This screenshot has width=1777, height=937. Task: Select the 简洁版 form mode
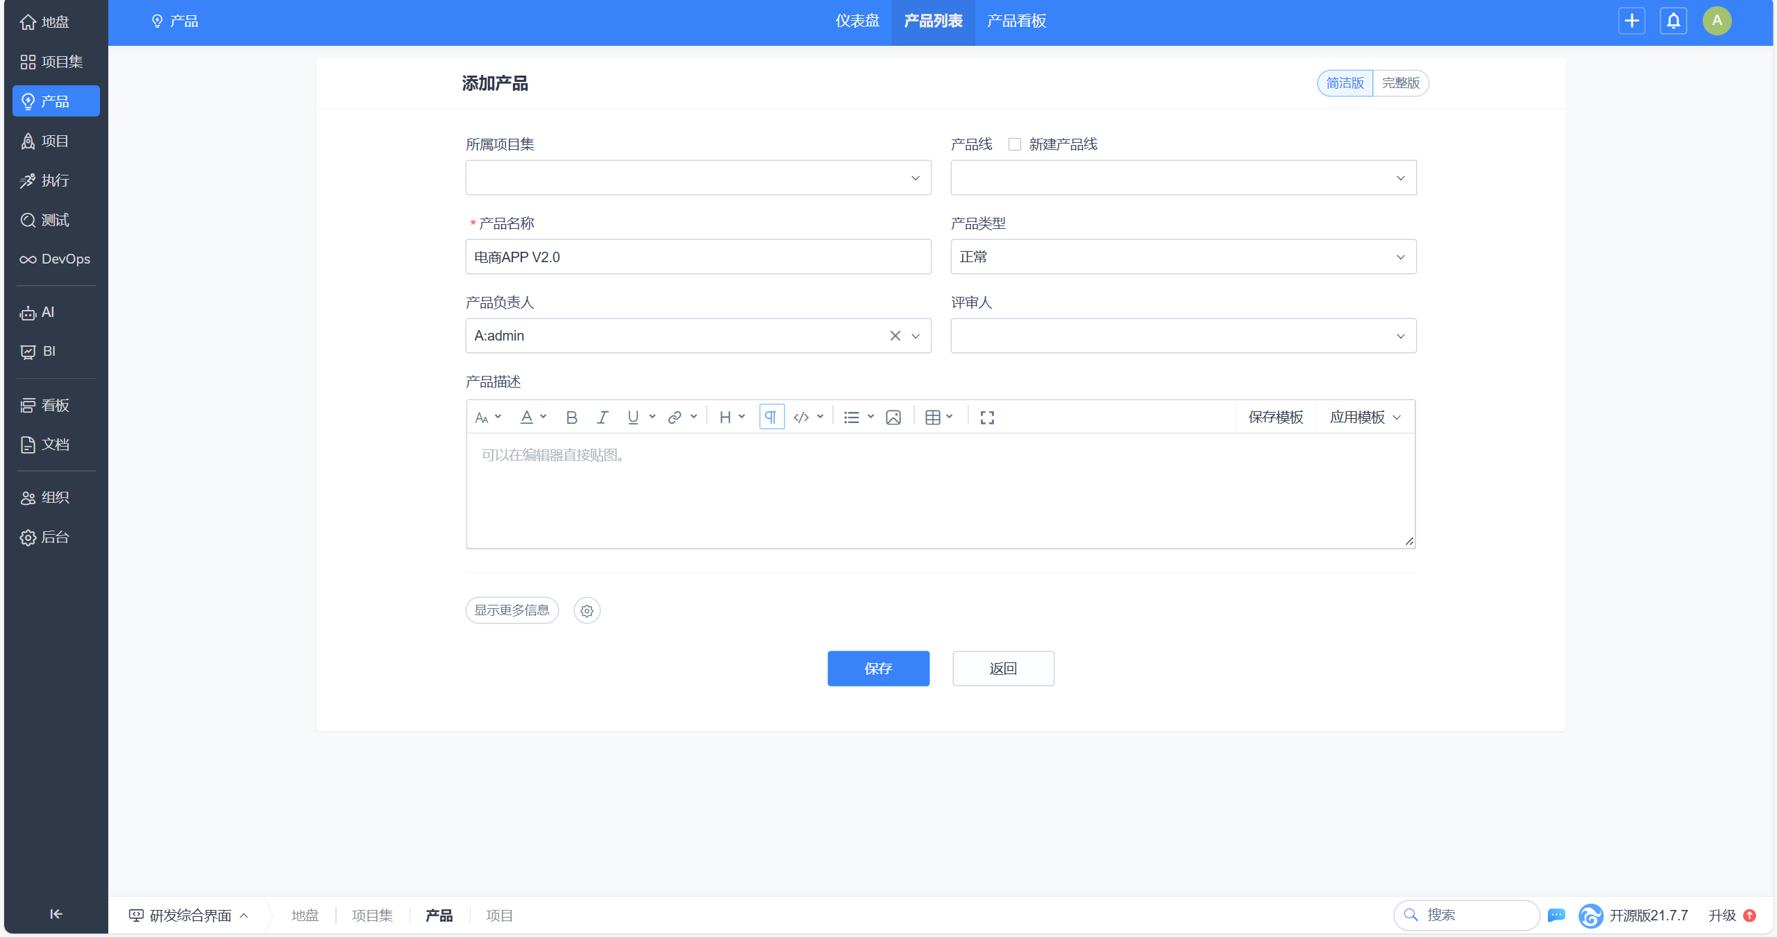click(1345, 83)
